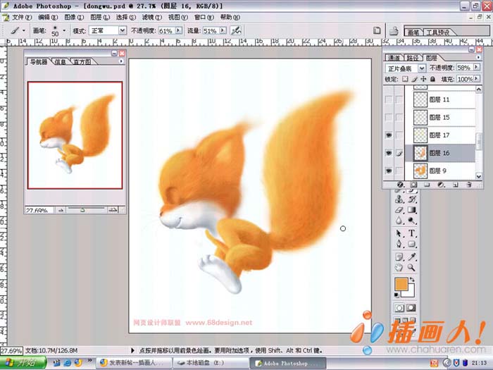Select the Blur (water drop) tool

(399, 221)
